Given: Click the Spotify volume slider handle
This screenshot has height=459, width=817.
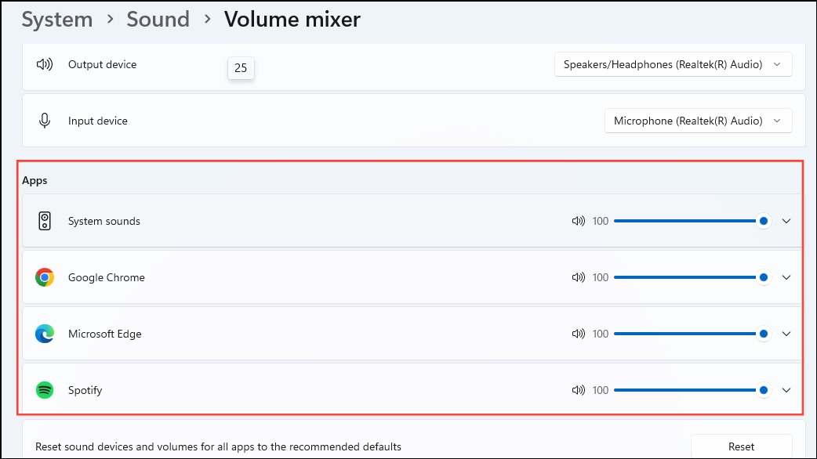Looking at the screenshot, I should (x=764, y=390).
